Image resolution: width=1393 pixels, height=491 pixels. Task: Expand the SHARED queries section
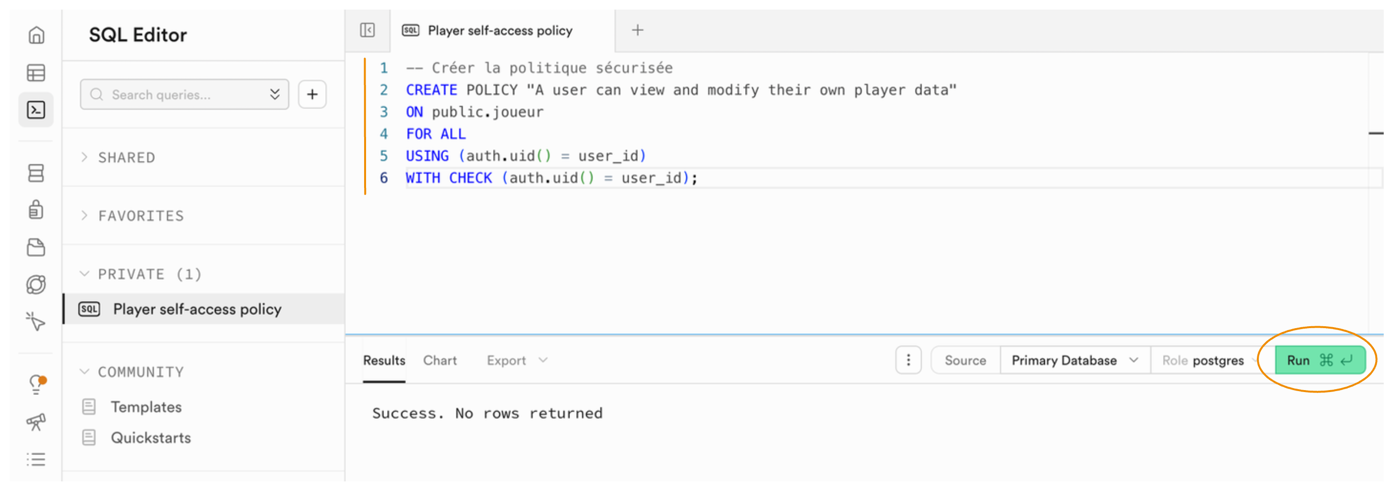click(126, 158)
